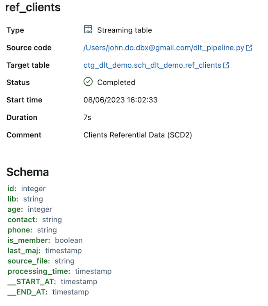Viewport: 268px width, 306px height.
Task: Click the ref_clients title heading
Action: coord(33,7)
